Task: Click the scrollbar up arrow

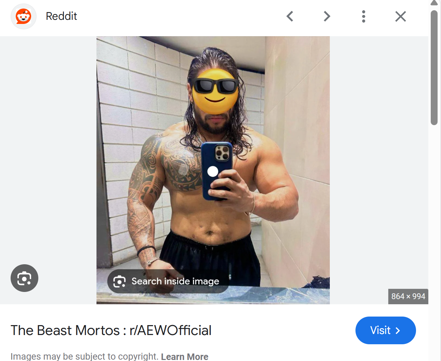Action: pyautogui.click(x=434, y=3)
